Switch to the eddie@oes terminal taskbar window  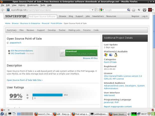tap(99, 114)
